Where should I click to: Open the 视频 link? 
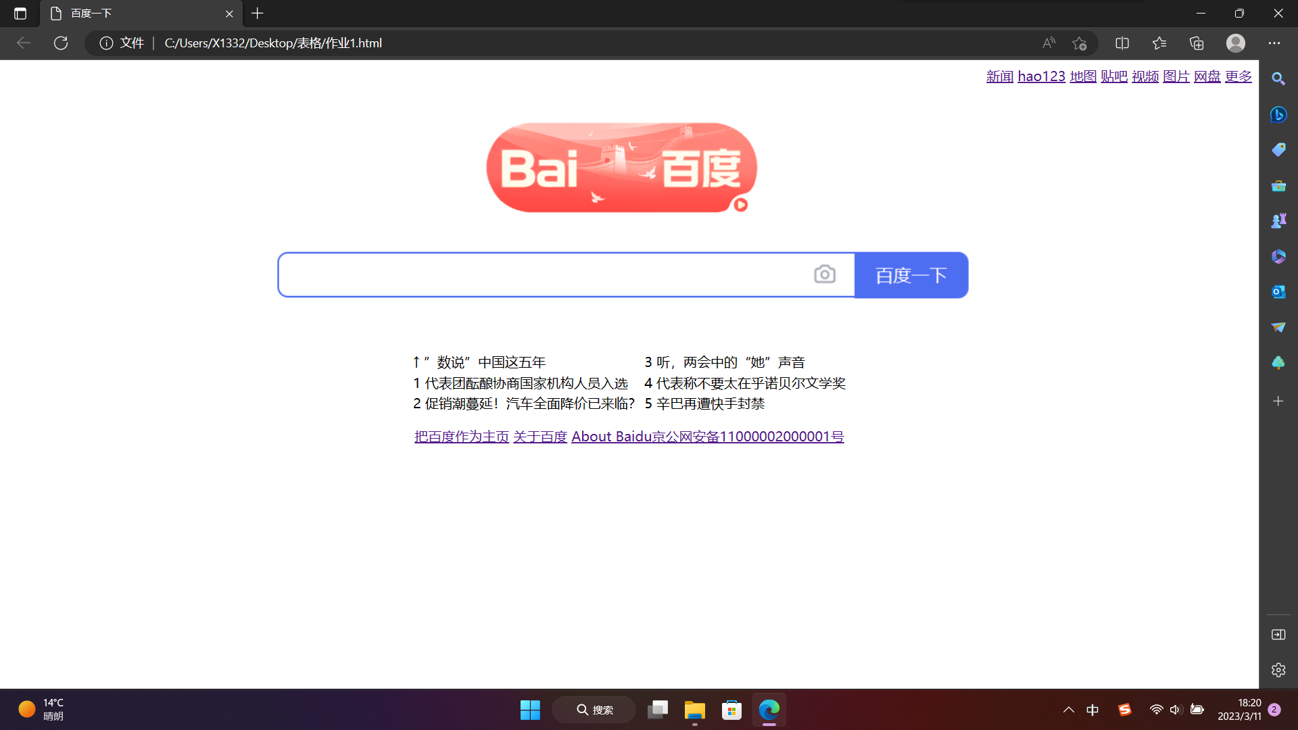pos(1145,76)
